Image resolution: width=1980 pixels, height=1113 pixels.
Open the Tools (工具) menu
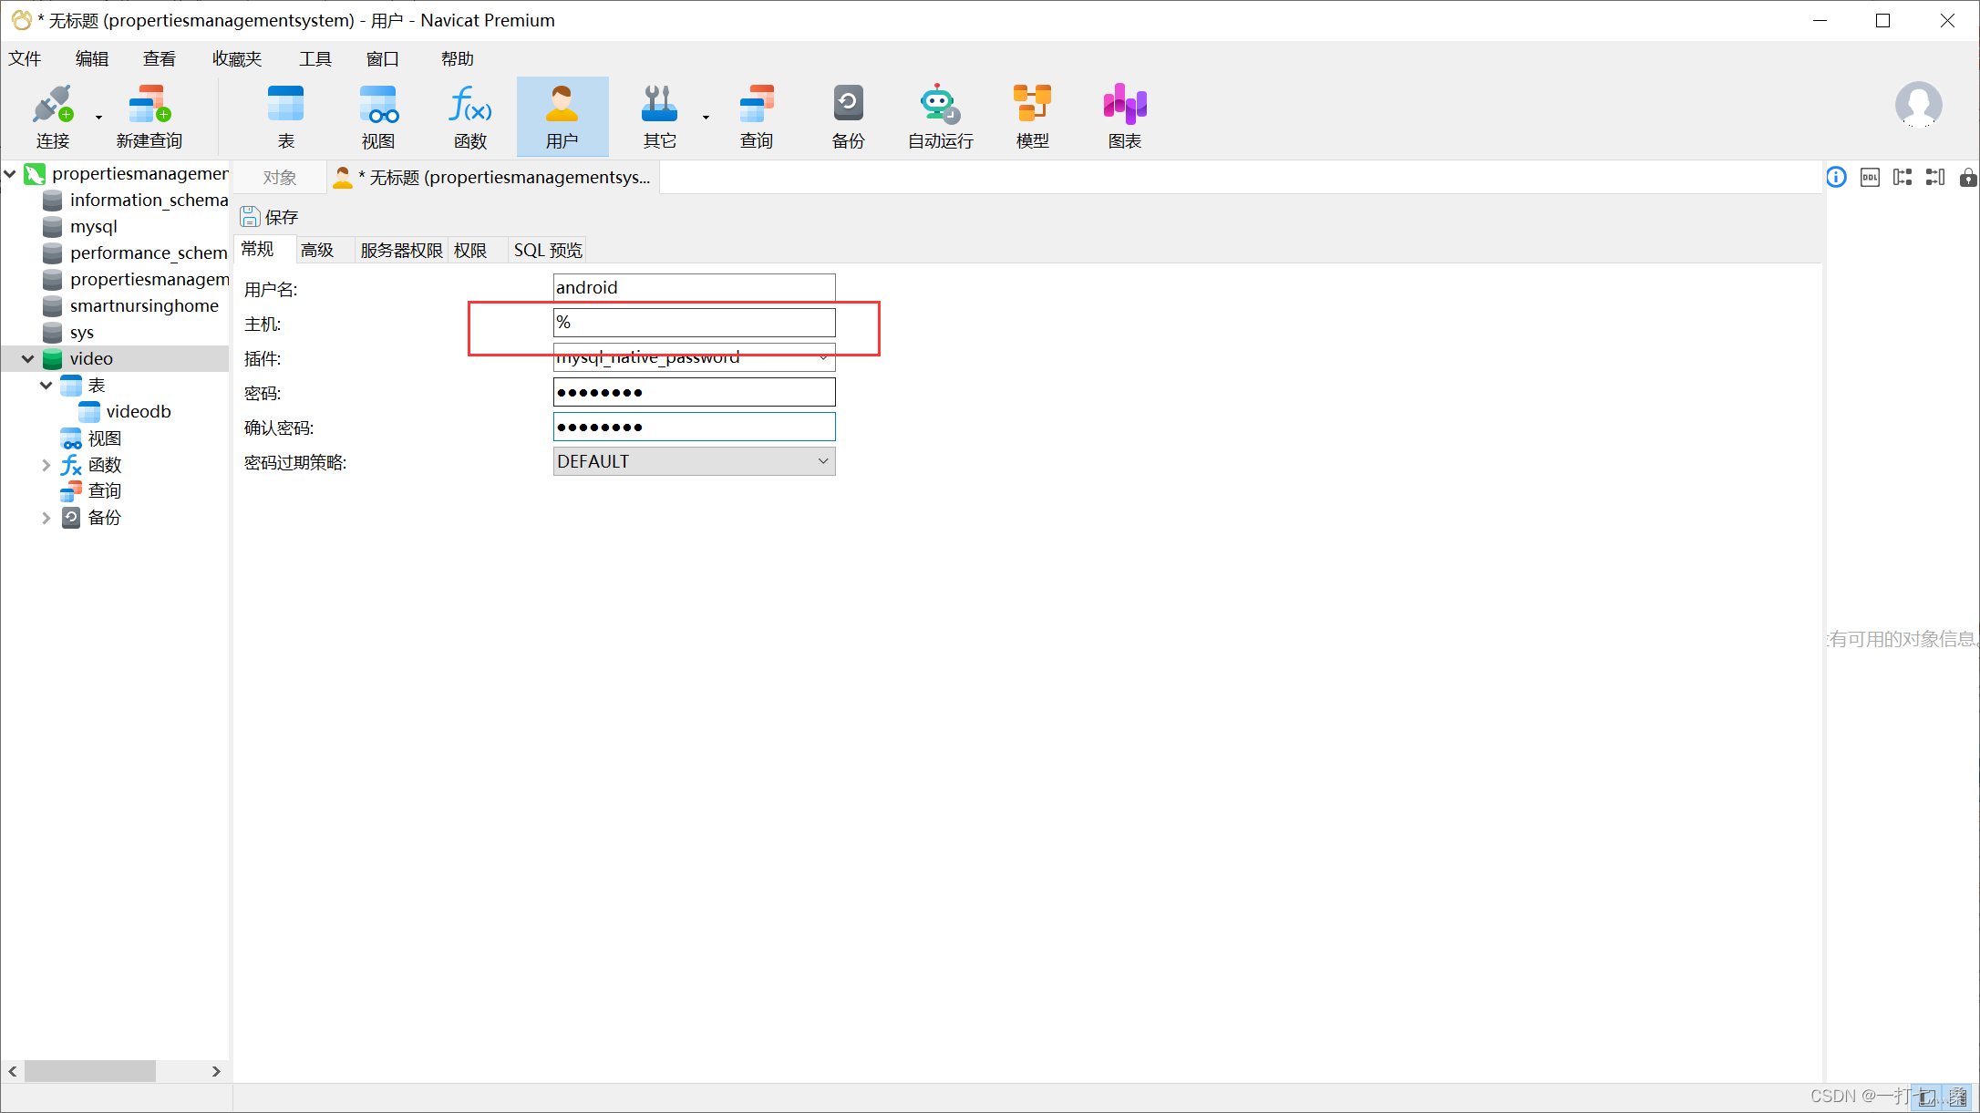click(x=315, y=59)
